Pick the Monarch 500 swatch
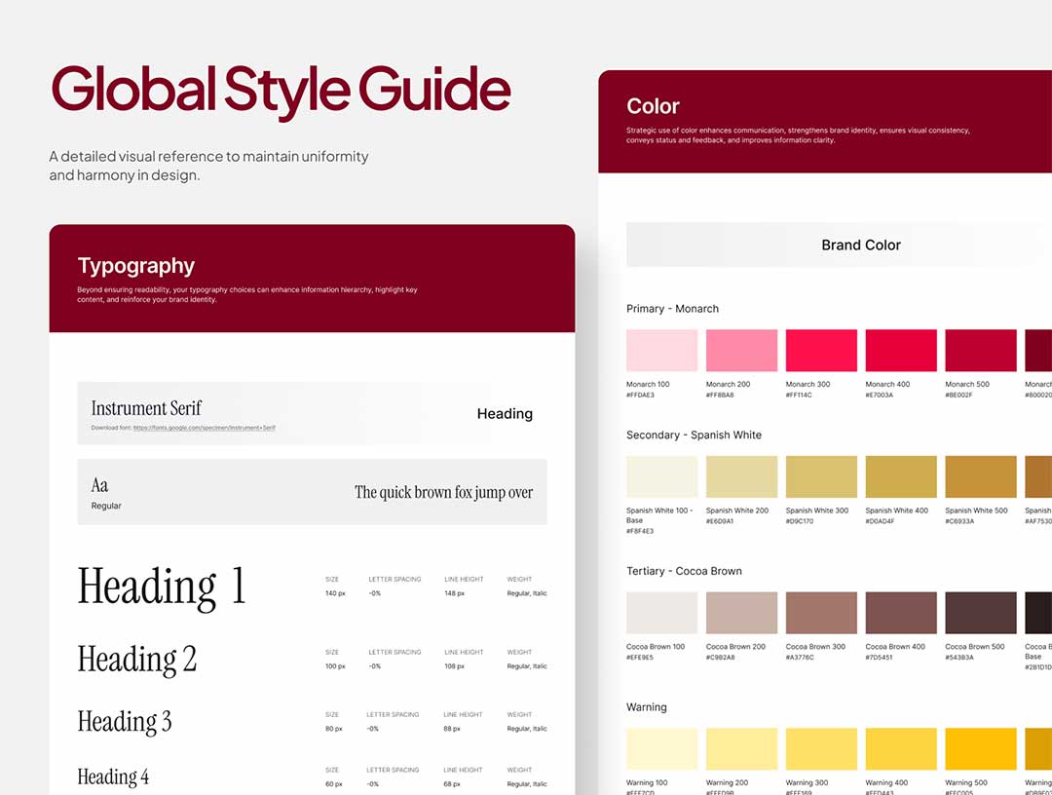The height and width of the screenshot is (795, 1052). (x=980, y=350)
